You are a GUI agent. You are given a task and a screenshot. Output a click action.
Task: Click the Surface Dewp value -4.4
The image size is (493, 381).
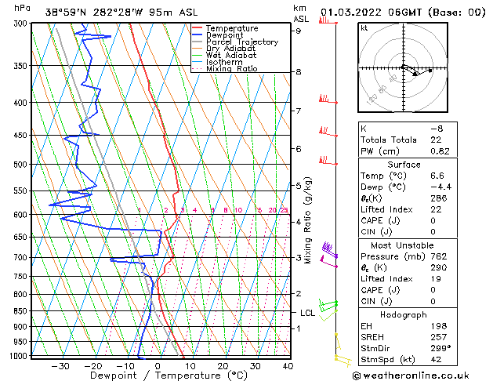tap(440, 187)
